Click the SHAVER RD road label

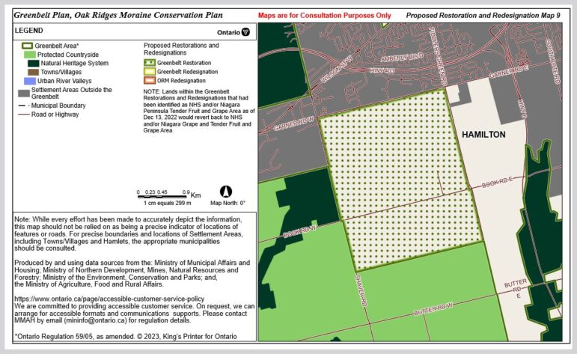tap(361, 290)
